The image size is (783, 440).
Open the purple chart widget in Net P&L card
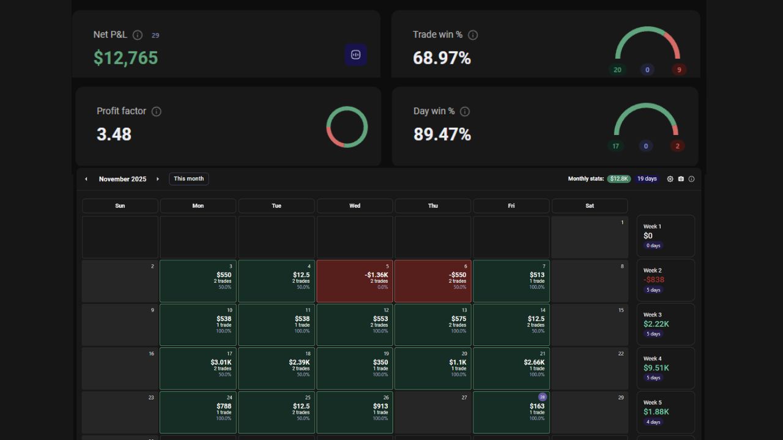pos(355,55)
